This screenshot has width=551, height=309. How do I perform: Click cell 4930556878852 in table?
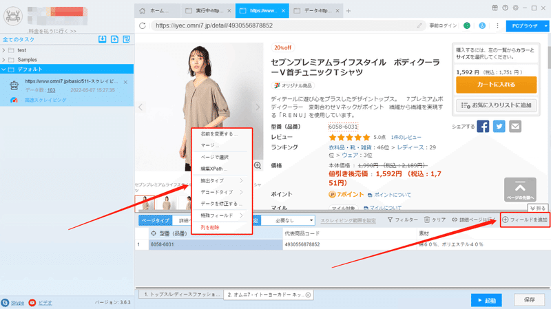(x=350, y=244)
